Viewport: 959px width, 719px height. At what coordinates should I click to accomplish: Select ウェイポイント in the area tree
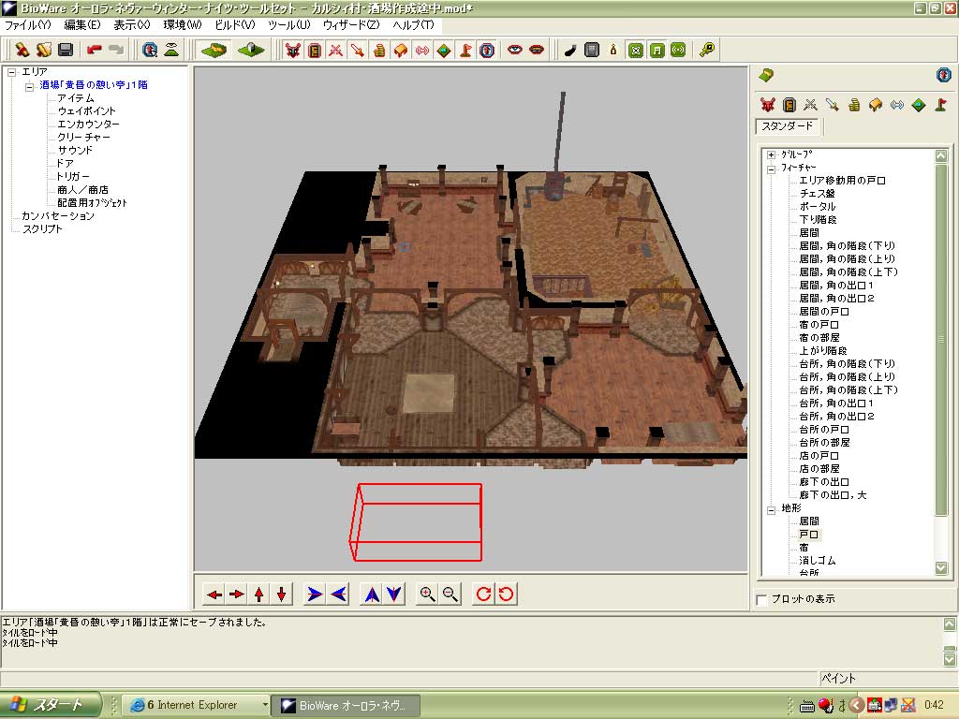[86, 110]
